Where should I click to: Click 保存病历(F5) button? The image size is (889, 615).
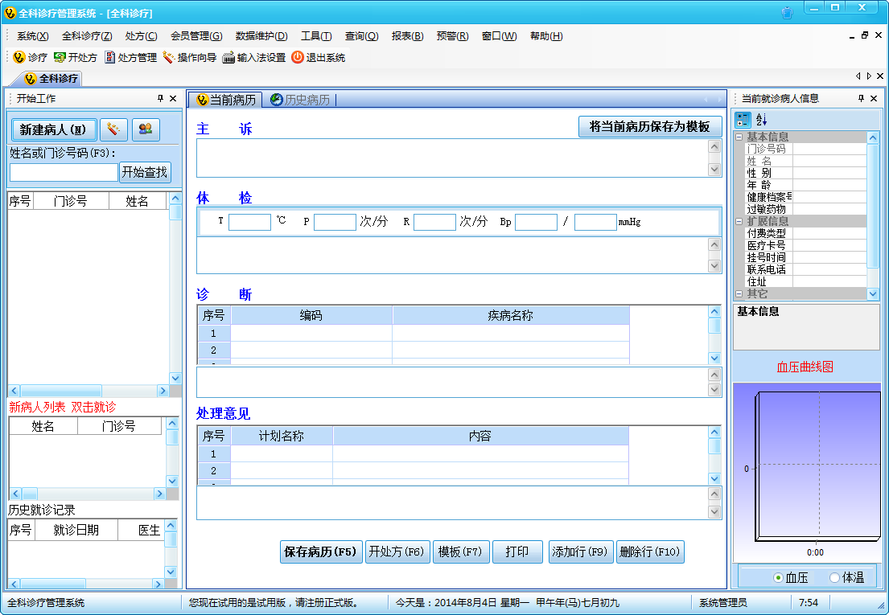click(x=320, y=551)
